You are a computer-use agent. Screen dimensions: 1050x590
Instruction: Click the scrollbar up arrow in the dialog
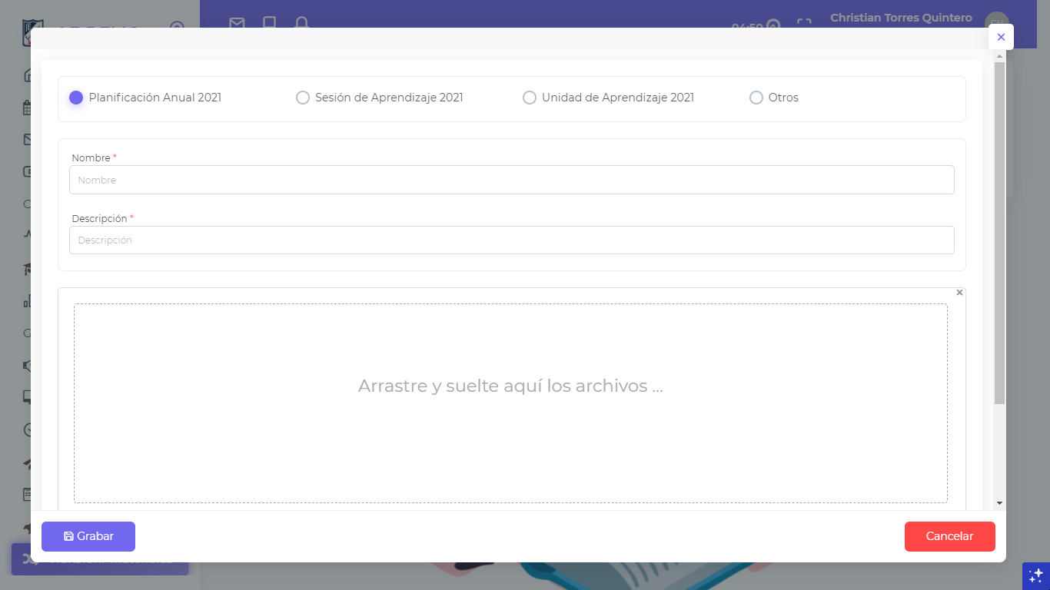point(999,56)
